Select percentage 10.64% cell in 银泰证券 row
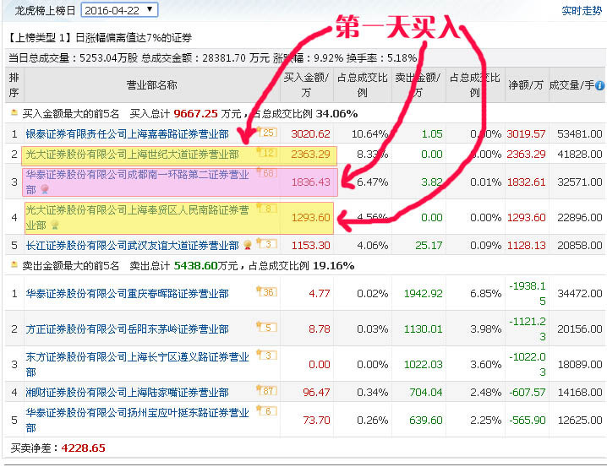Image resolution: width=607 pixels, height=467 pixels. coord(369,134)
